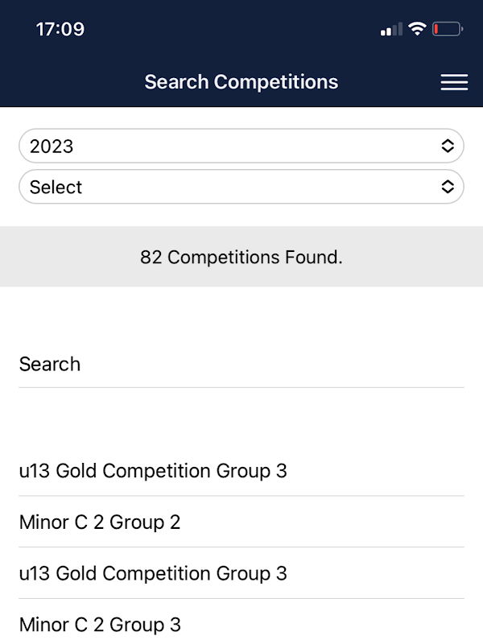The image size is (483, 644).
Task: Click the up-down chevrons on the Select selector
Action: 448,187
